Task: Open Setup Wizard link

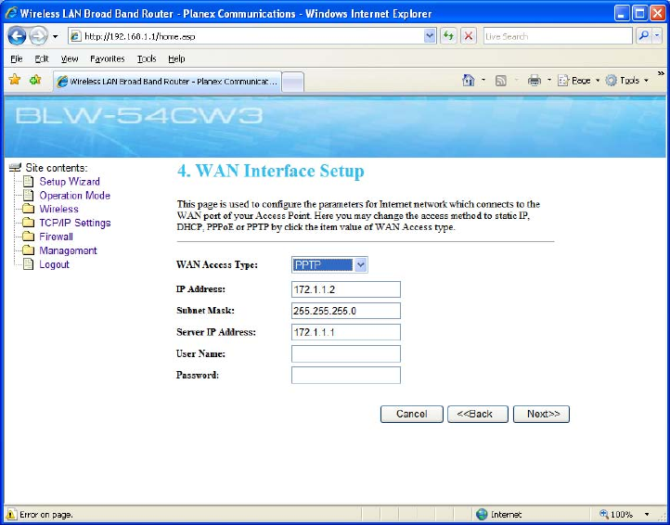Action: (70, 182)
